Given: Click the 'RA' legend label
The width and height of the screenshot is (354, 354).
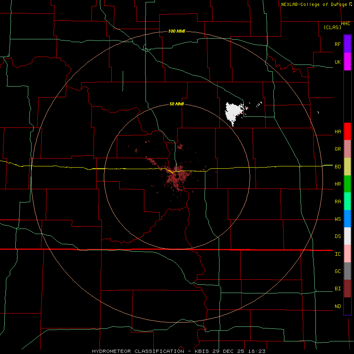Looking at the screenshot, I should (337, 202).
